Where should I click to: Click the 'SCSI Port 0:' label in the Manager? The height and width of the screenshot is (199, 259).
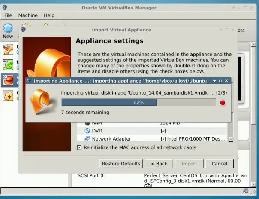[x=91, y=175]
